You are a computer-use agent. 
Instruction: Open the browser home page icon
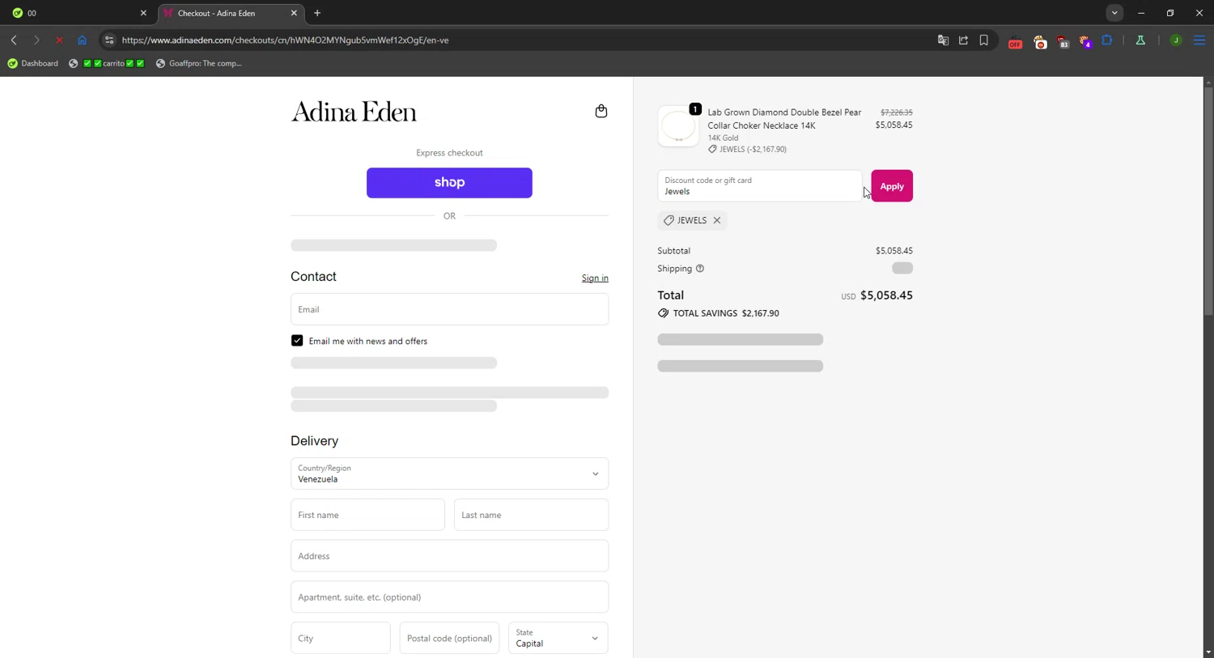pyautogui.click(x=82, y=40)
